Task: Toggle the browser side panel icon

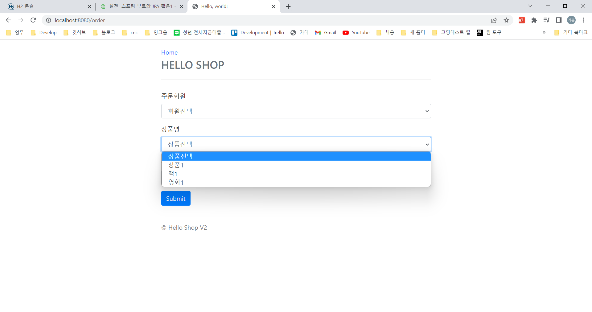Action: [559, 20]
